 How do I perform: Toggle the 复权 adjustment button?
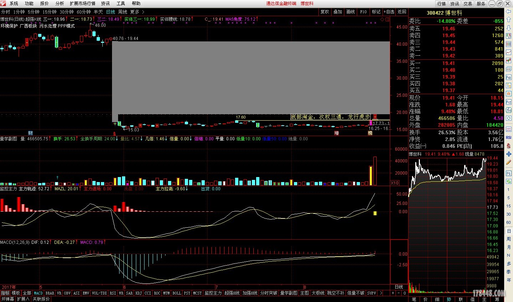(x=325, y=12)
